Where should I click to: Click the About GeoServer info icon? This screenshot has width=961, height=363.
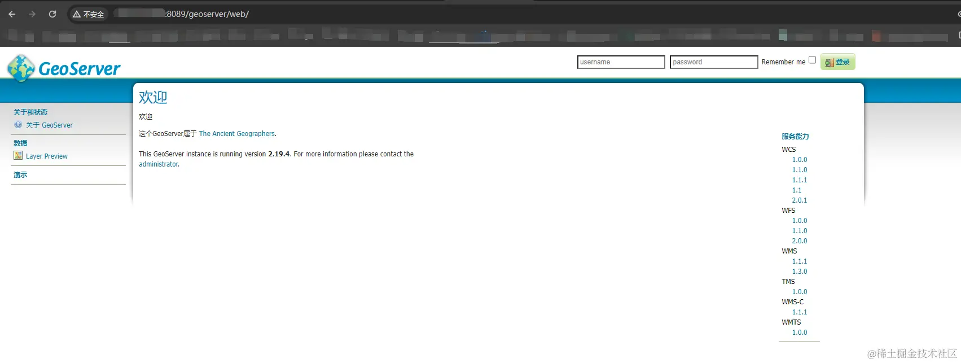click(x=18, y=125)
